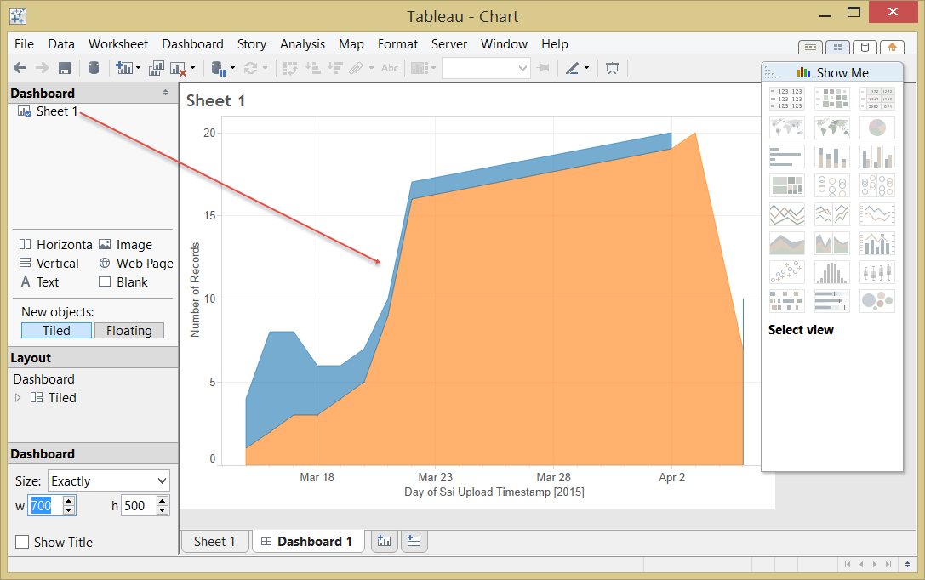Image resolution: width=925 pixels, height=580 pixels.
Task: Choose the area chart type in Show Me
Action: (x=787, y=243)
